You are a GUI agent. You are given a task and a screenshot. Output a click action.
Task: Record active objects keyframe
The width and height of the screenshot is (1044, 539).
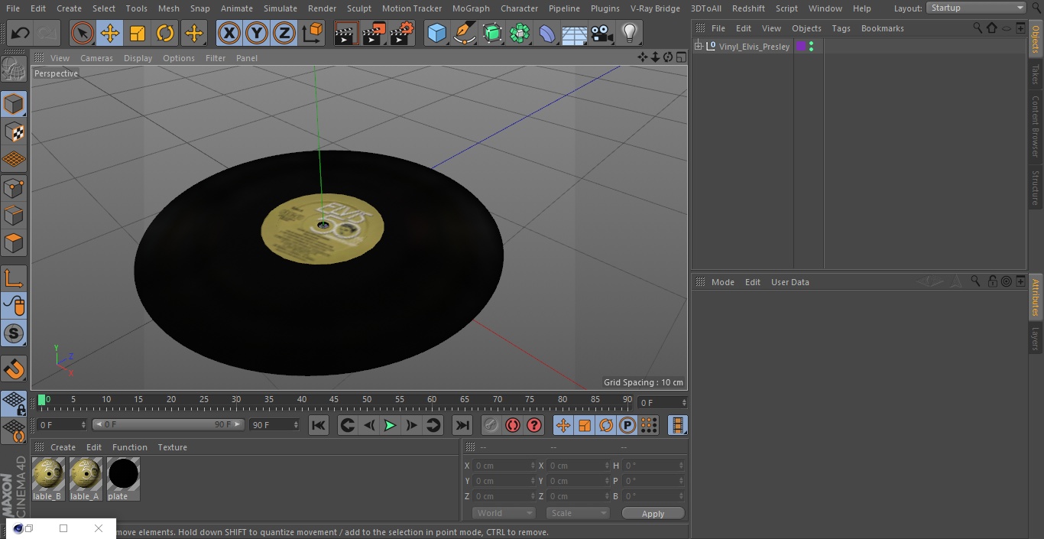pyautogui.click(x=491, y=425)
